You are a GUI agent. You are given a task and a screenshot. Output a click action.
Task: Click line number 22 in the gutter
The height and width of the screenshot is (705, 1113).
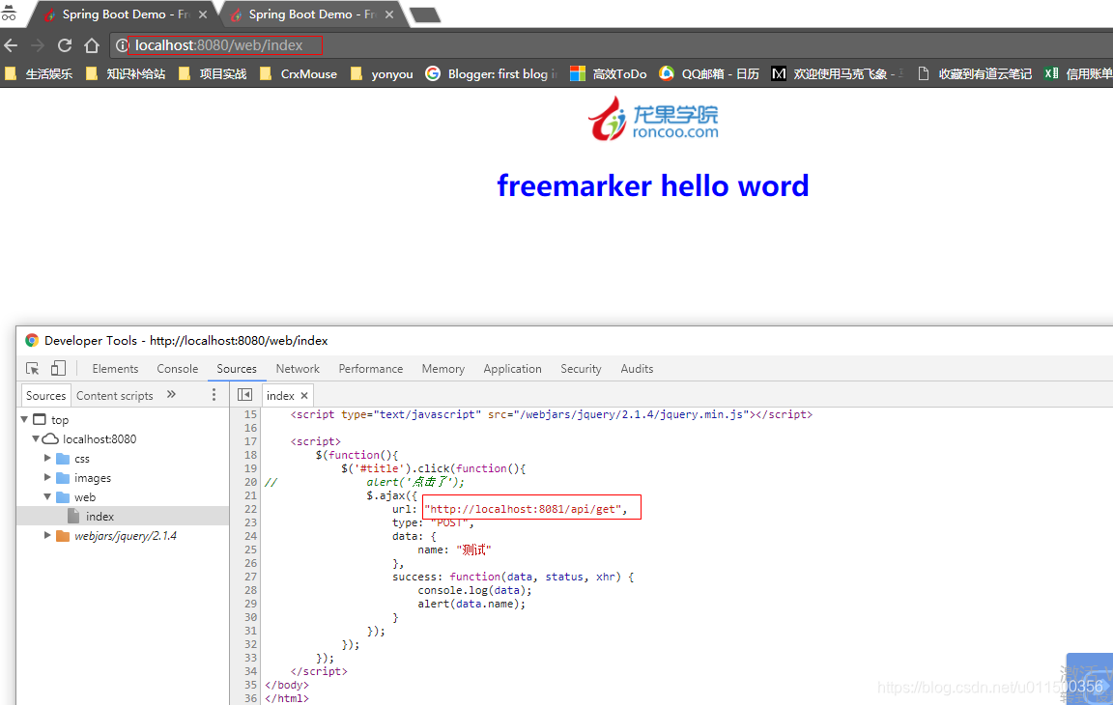pyautogui.click(x=250, y=509)
